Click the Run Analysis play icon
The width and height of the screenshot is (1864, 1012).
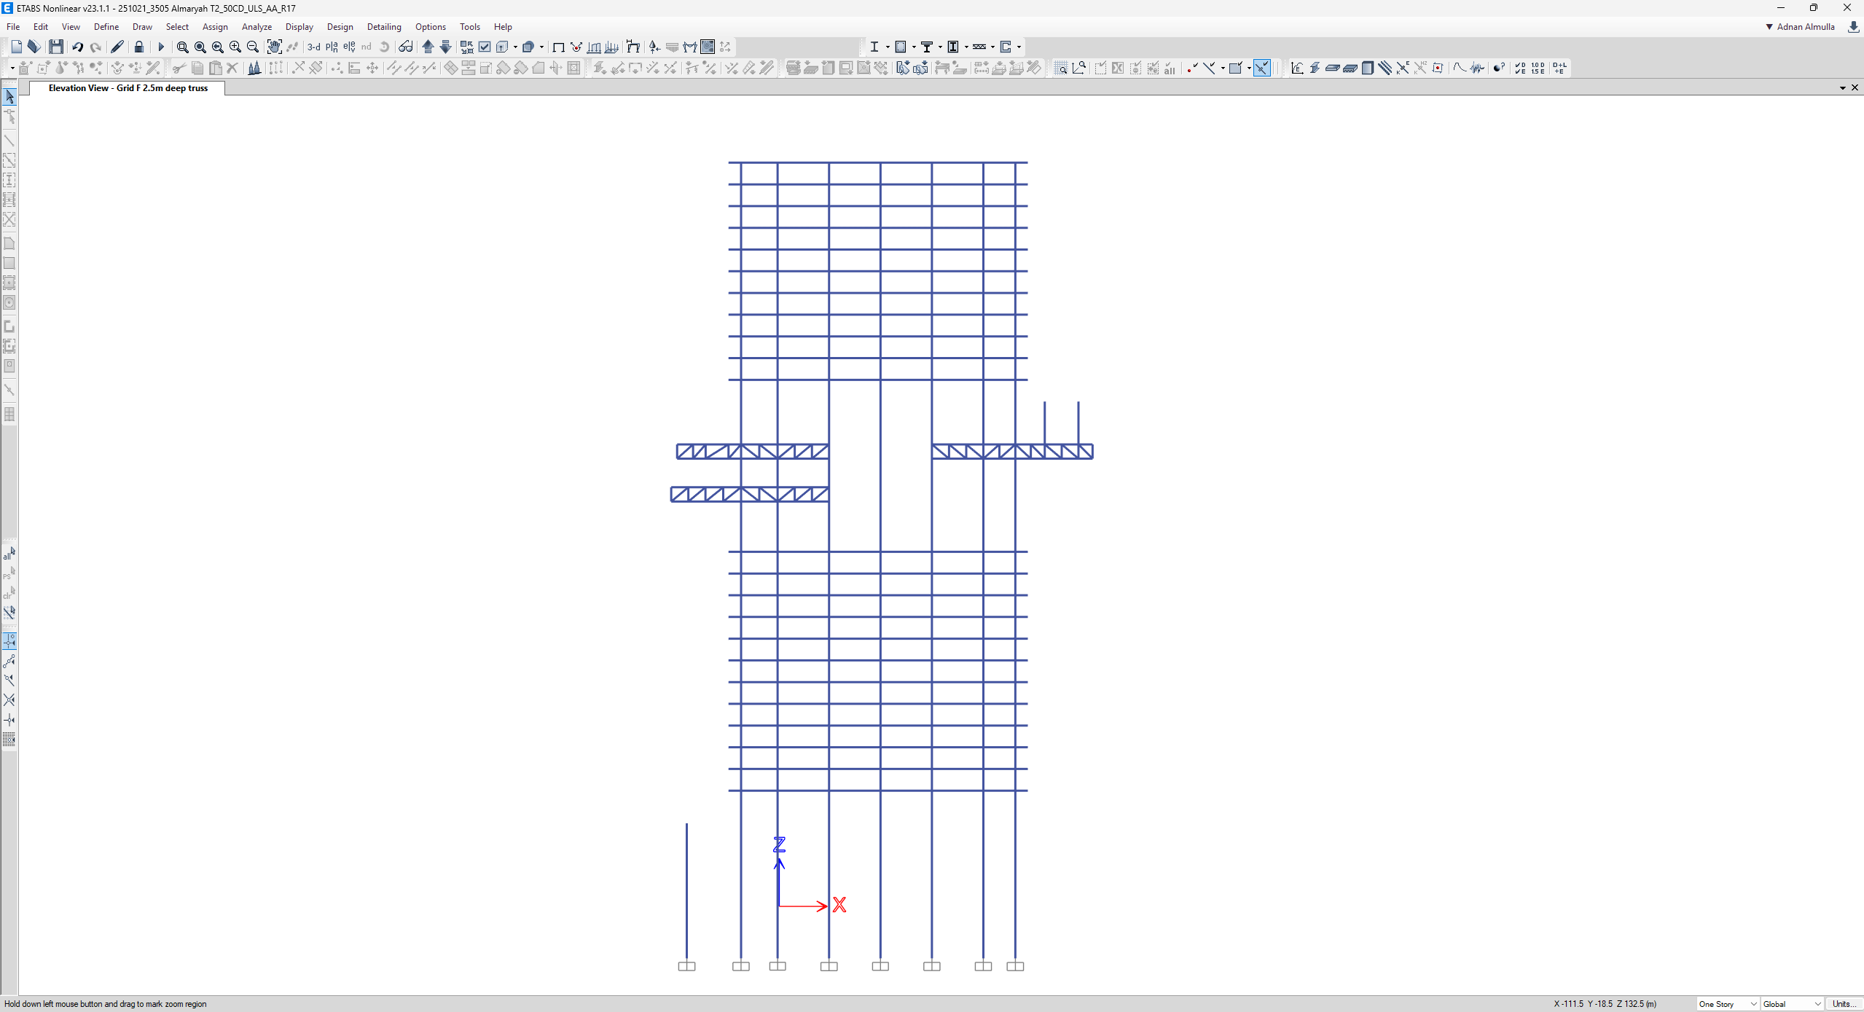[x=161, y=47]
